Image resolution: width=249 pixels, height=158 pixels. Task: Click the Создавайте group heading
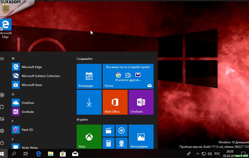tap(84, 59)
